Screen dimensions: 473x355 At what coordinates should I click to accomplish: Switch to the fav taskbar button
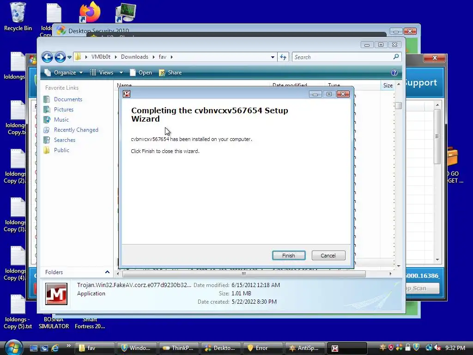(95, 348)
